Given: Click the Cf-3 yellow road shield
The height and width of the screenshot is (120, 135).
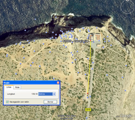Looking at the screenshot, I should pyautogui.click(x=88, y=110).
